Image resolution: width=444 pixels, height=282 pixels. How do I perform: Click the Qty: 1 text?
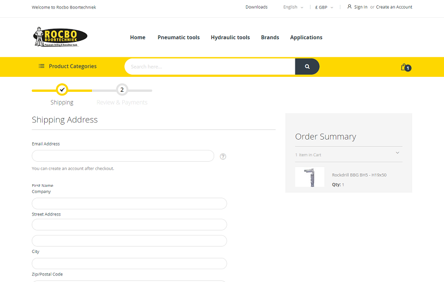pyautogui.click(x=338, y=185)
